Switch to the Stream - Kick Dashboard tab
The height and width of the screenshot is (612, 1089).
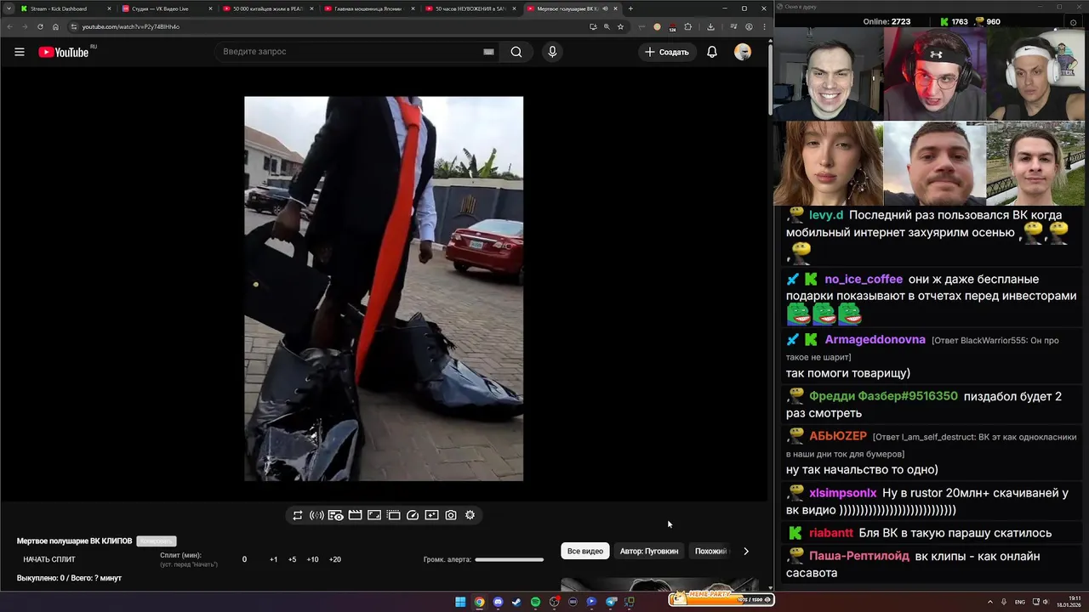point(65,8)
